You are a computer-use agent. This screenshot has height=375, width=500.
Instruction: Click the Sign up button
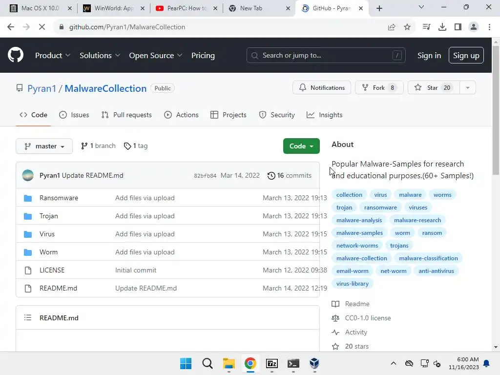[x=466, y=56]
